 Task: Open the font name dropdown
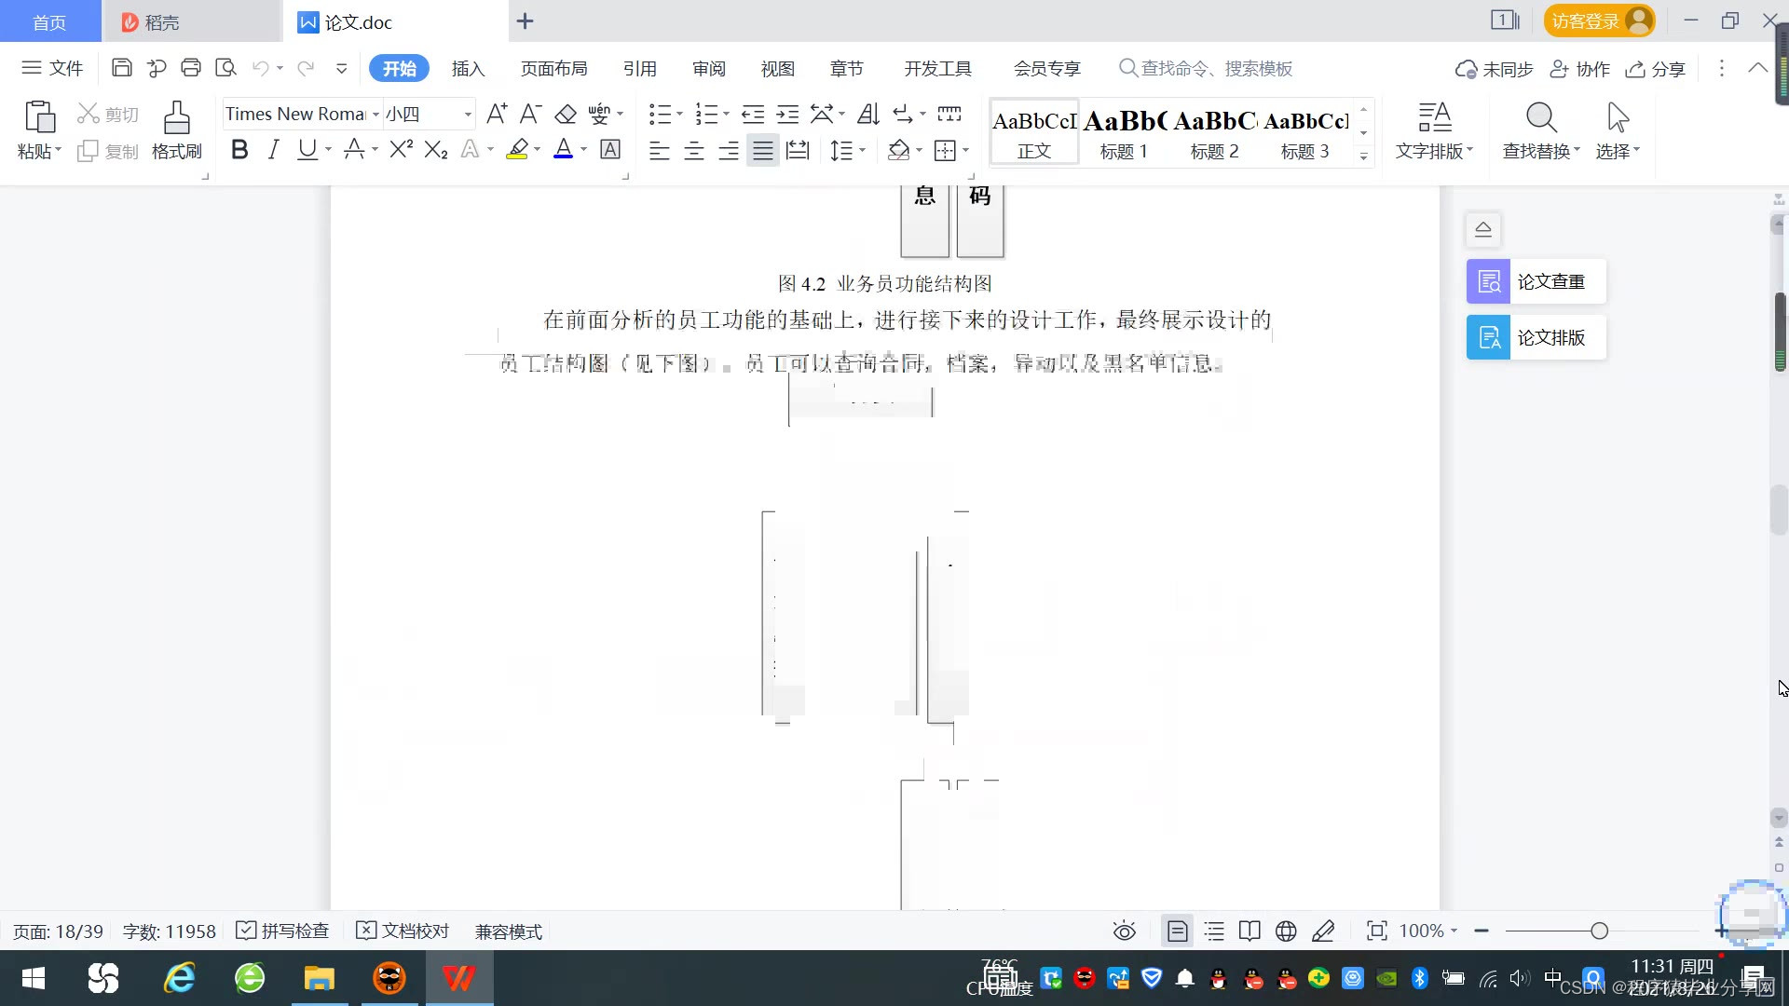pyautogui.click(x=376, y=115)
